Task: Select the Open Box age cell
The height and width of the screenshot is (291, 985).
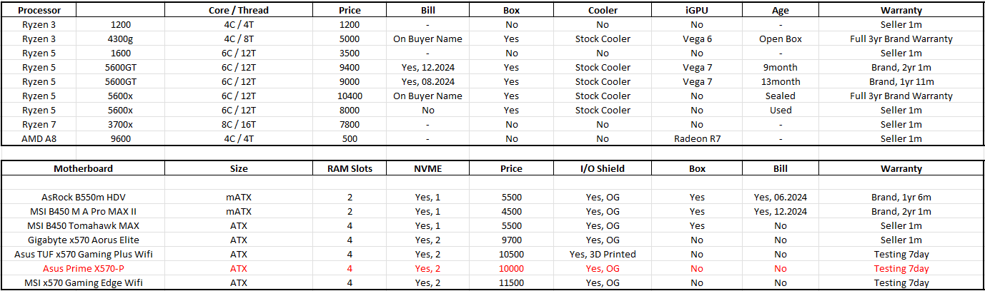Action: [x=780, y=39]
